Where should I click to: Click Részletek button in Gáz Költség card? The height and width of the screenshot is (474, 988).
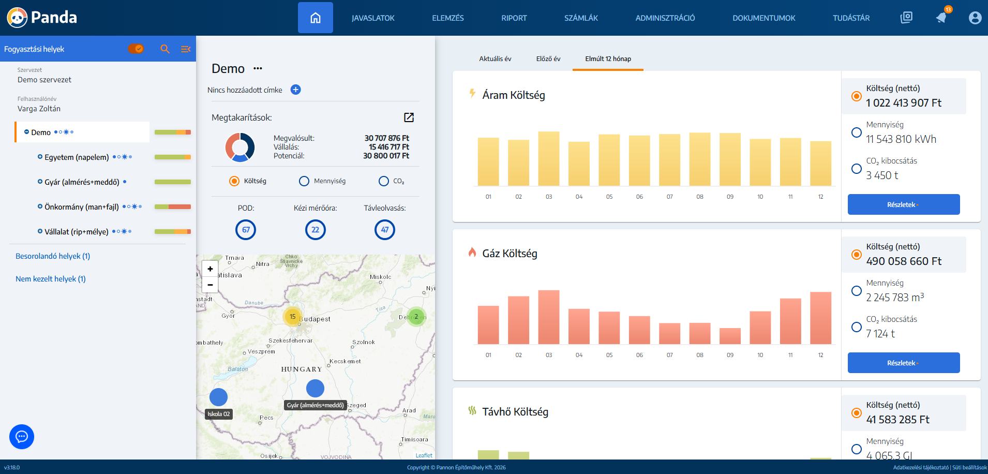pos(903,363)
